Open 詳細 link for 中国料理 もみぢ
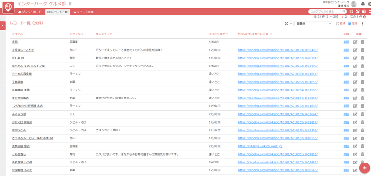The width and height of the screenshot is (371, 176). [x=346, y=170]
